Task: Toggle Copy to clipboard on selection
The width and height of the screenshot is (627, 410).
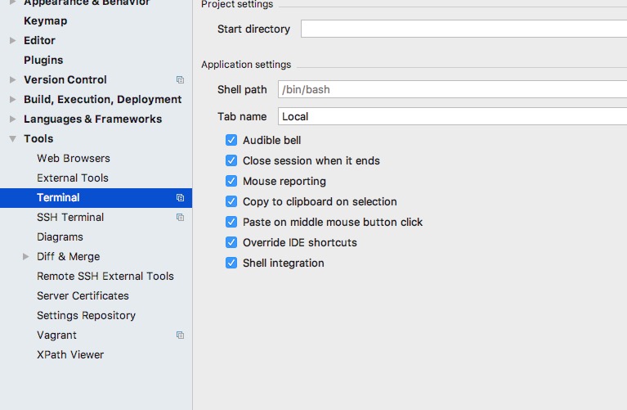Action: click(x=231, y=202)
